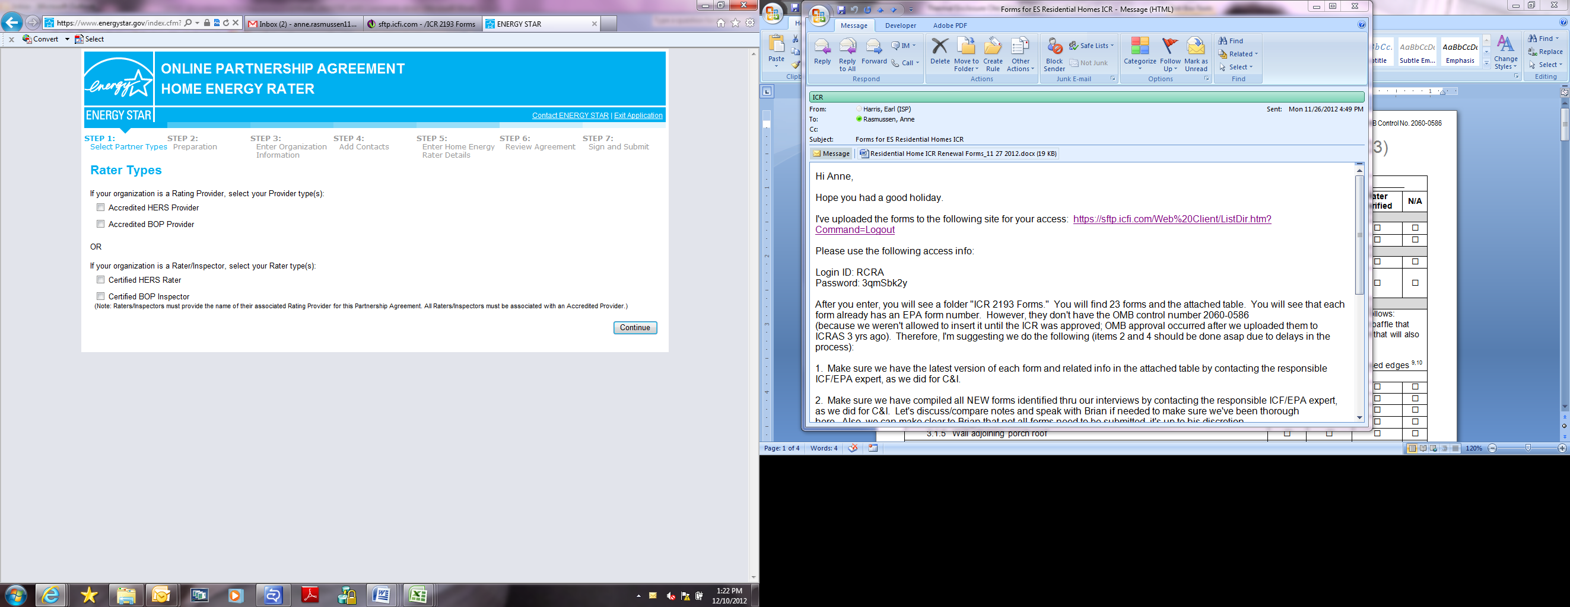
Task: Go back in Internet Explorer
Action: pyautogui.click(x=12, y=23)
